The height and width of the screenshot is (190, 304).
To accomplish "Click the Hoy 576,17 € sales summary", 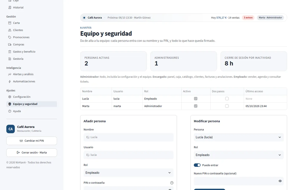I will point(225,18).
